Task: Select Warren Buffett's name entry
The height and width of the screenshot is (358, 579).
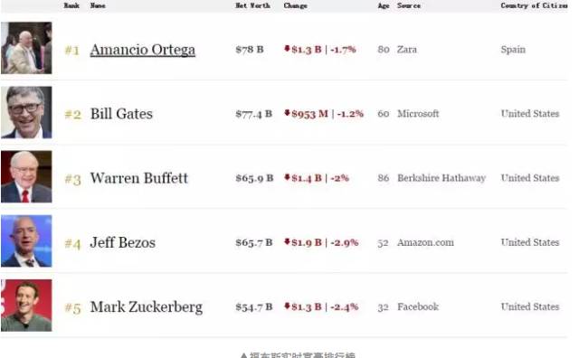Action: click(139, 178)
